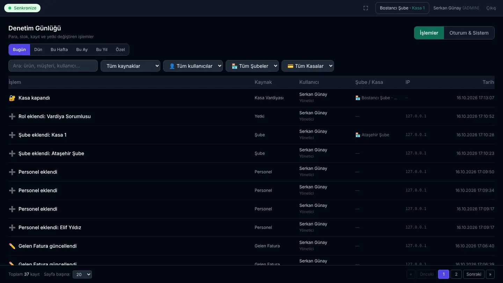
Task: Choose the Bu Hafta date tab
Action: point(59,50)
